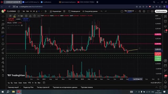The height and width of the screenshot is (94, 168).
Task: Open the emoji icons tool
Action: pos(3,44)
